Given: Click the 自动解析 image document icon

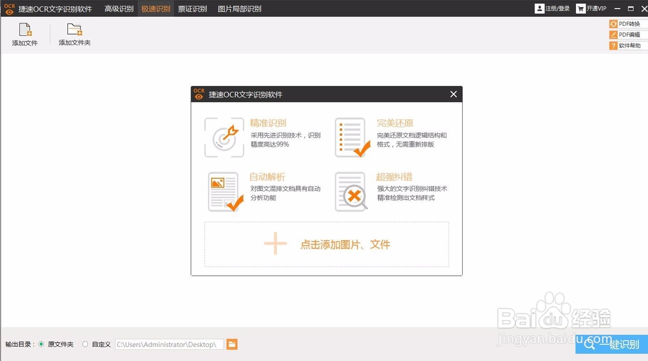Looking at the screenshot, I should [x=226, y=191].
